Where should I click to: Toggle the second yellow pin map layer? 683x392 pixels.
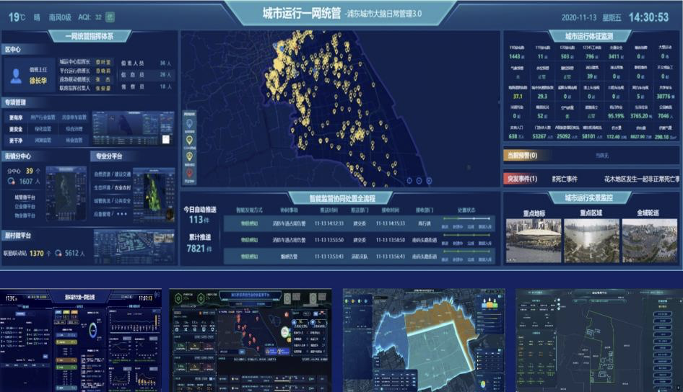pos(189,156)
